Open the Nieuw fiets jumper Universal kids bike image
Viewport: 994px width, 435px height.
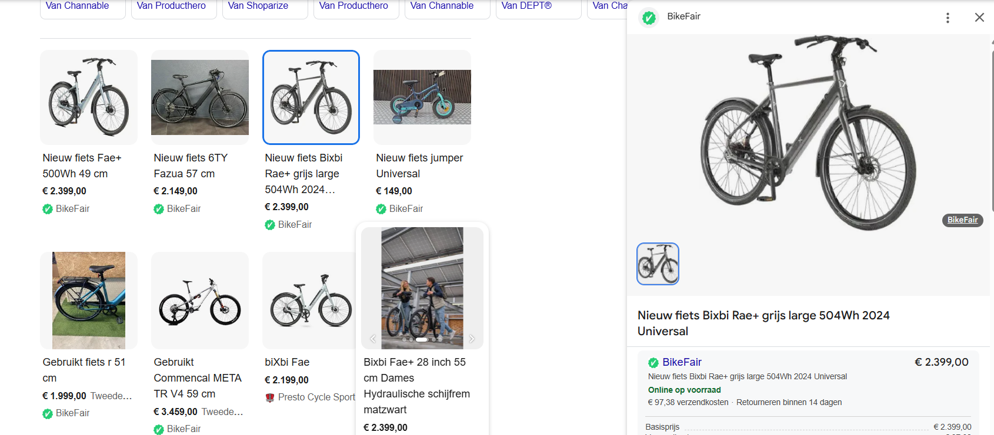422,97
